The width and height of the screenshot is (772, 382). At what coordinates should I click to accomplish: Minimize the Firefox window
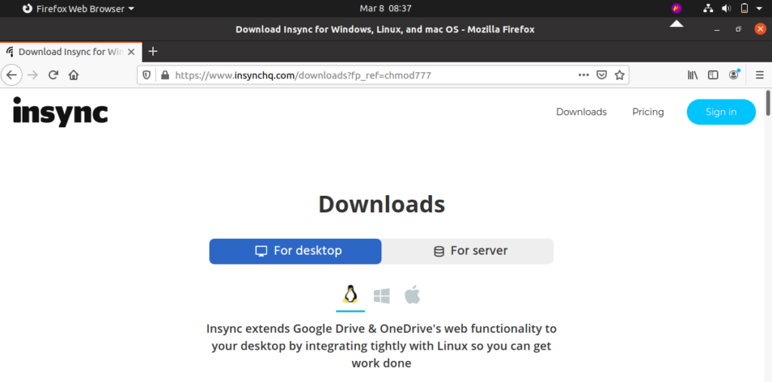(717, 29)
